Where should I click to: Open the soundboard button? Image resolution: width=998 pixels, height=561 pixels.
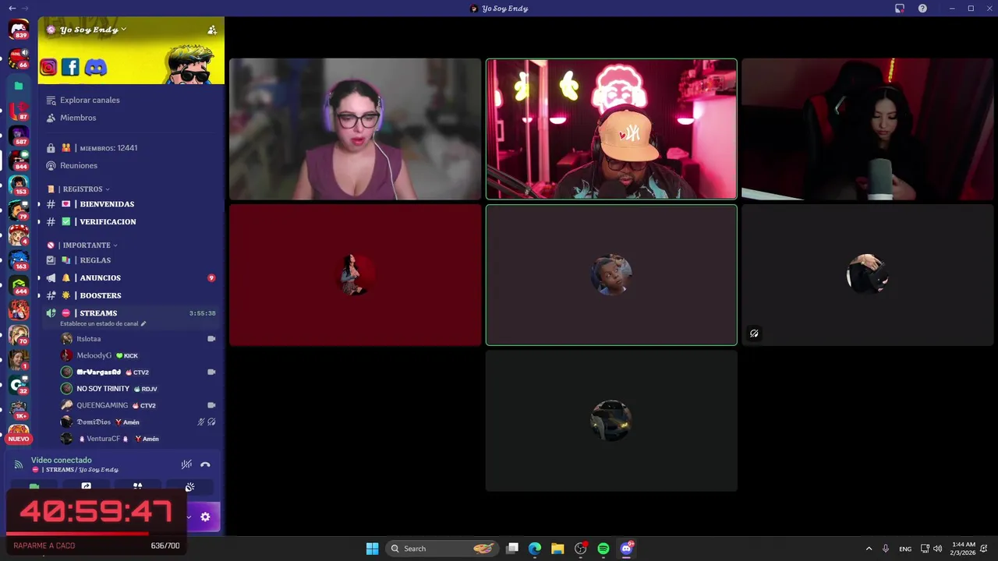click(189, 487)
